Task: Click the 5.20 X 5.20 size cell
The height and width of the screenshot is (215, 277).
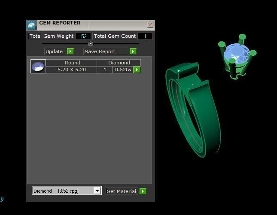Action: tap(71, 70)
